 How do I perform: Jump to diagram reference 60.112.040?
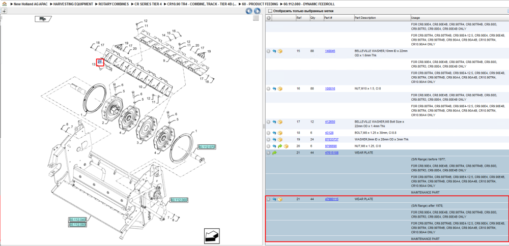click(x=77, y=220)
